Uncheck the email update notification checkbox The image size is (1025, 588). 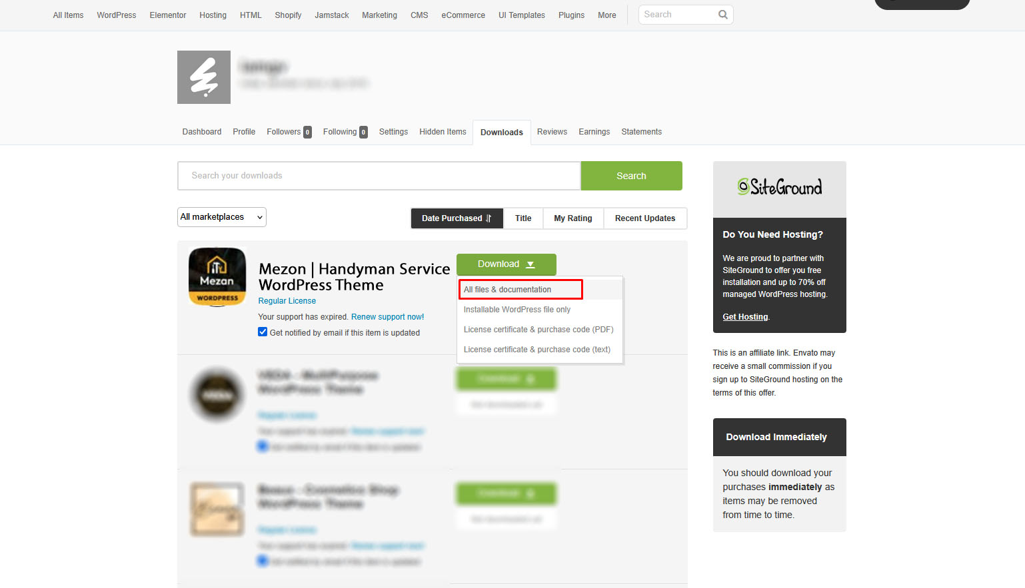coord(263,332)
